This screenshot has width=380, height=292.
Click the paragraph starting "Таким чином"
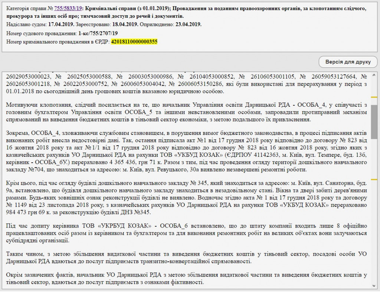coord(186,258)
